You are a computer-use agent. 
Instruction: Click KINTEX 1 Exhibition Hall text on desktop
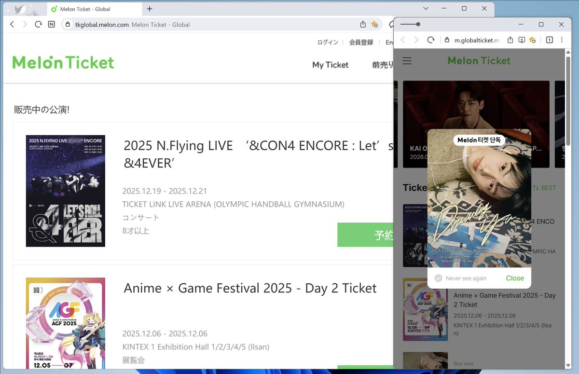pos(196,347)
